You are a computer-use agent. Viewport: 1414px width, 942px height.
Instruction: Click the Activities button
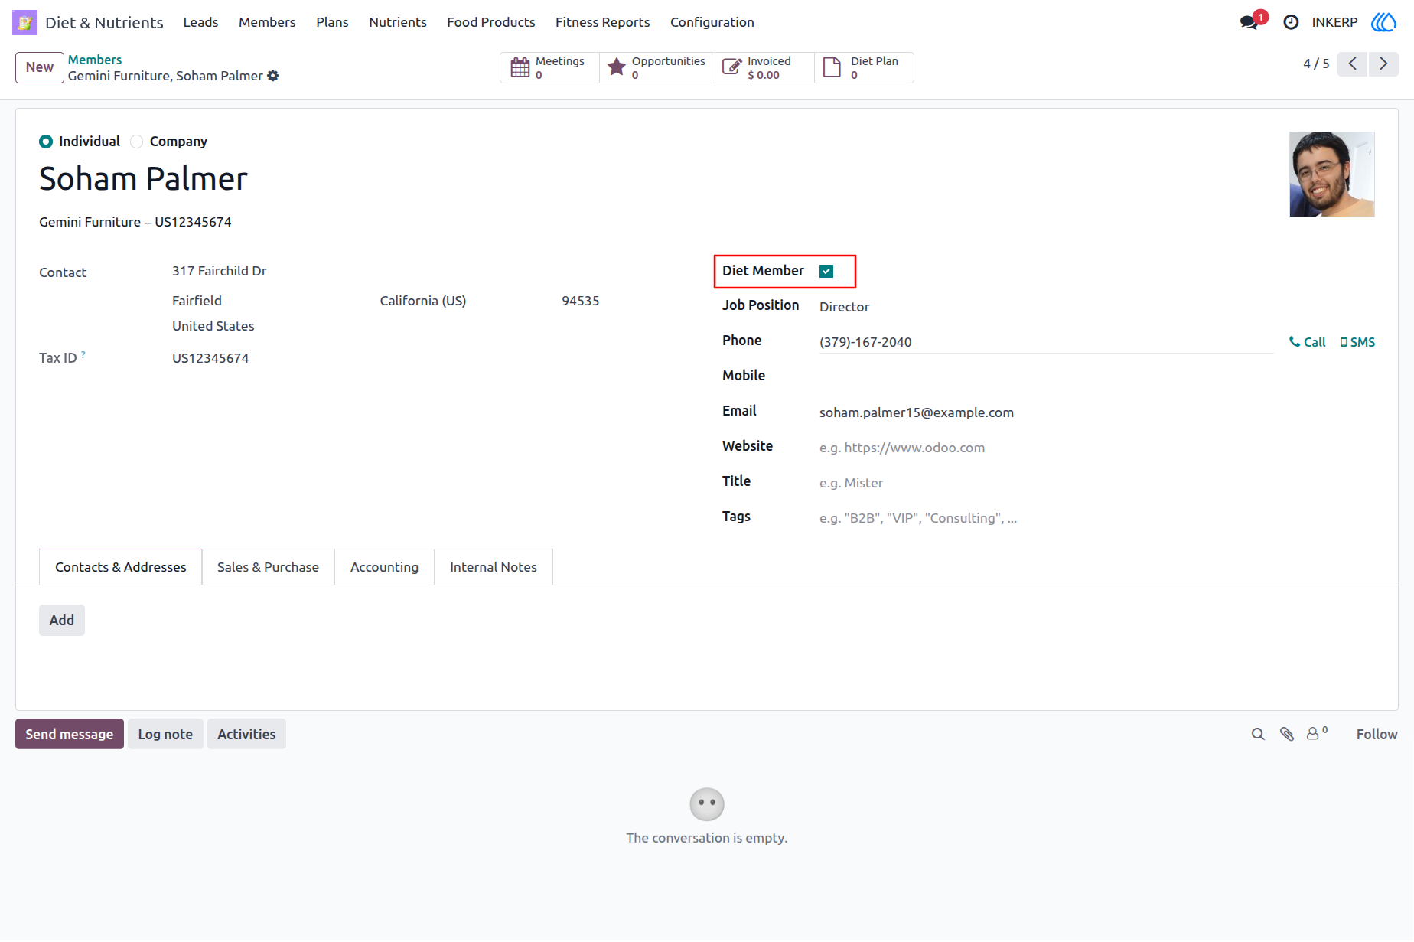coord(246,734)
